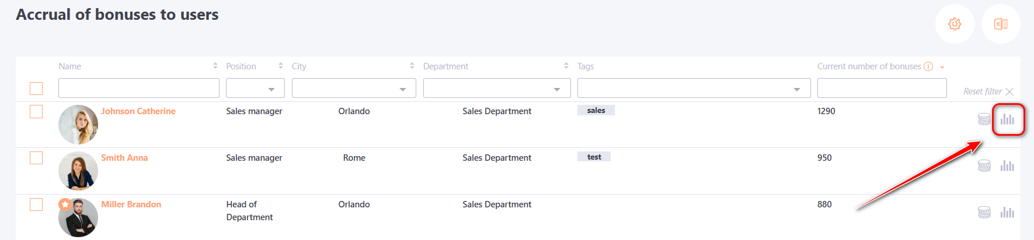Check the box for Smith Anna
The width and height of the screenshot is (1034, 240).
tap(36, 158)
